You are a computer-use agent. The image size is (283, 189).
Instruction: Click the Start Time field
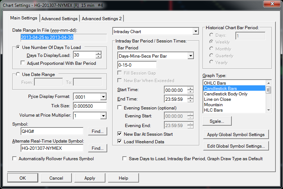tap(176, 90)
